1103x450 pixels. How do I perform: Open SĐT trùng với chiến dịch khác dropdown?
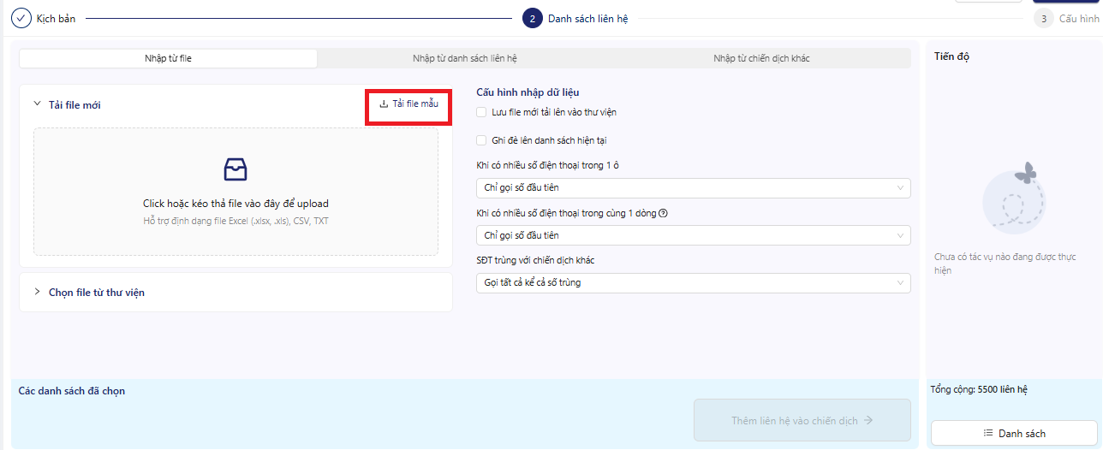(694, 282)
